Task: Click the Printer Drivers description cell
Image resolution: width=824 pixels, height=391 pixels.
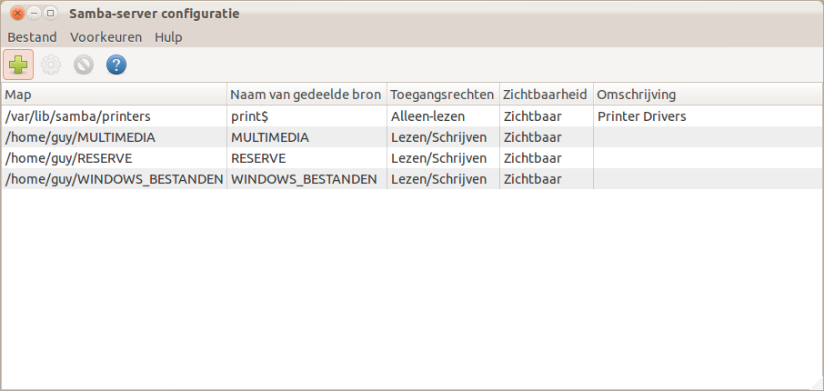Action: [641, 116]
